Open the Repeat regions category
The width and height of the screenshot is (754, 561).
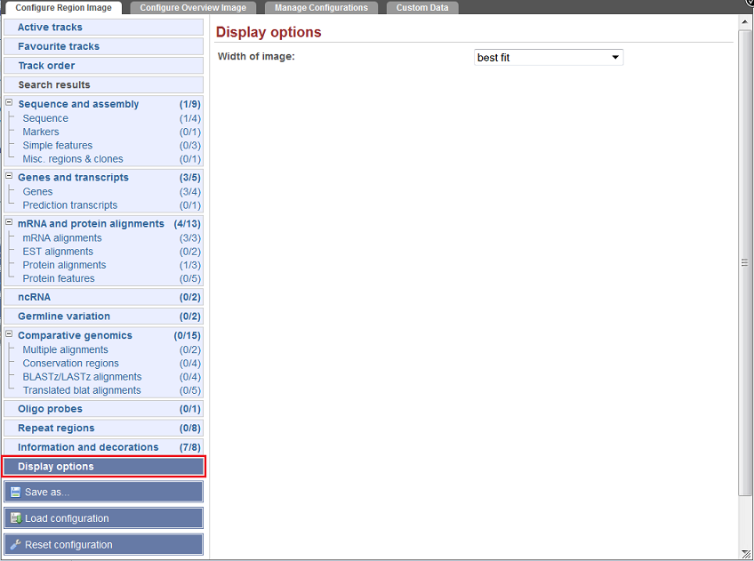[x=103, y=429]
